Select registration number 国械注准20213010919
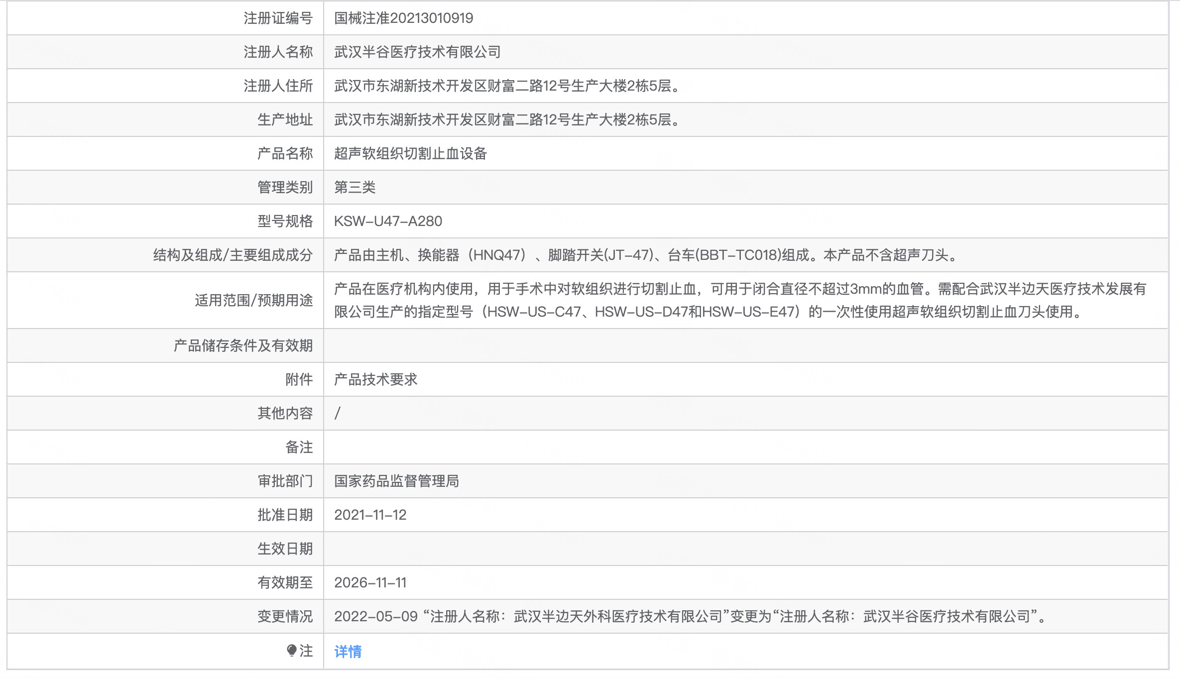This screenshot has height=679, width=1180. click(404, 18)
